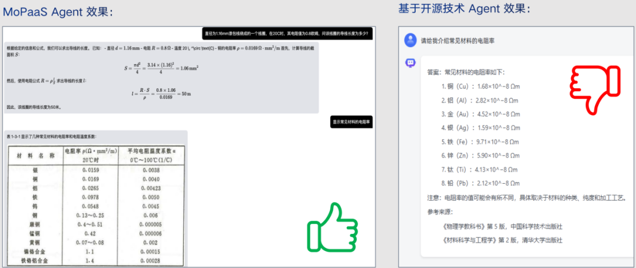Click the temperature coefficient 0.0038
The width and height of the screenshot is (636, 268).
pyautogui.click(x=151, y=170)
